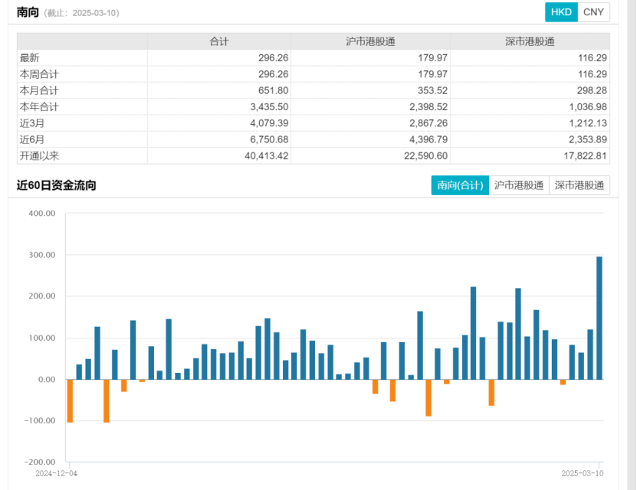Click the 合计 table column header

coord(219,41)
